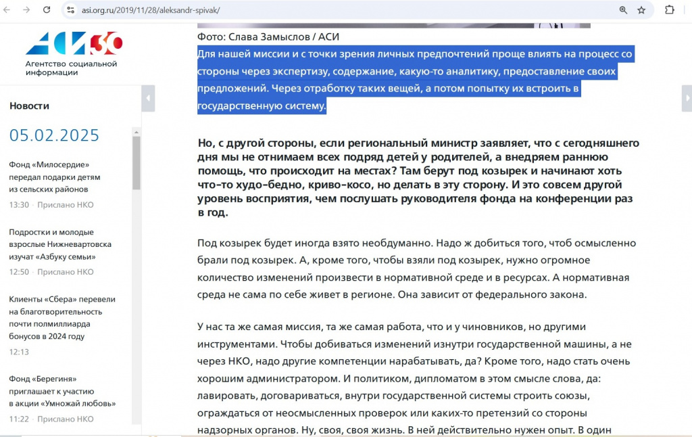
Task: Select the 05.02.2025 news date
Action: click(54, 135)
